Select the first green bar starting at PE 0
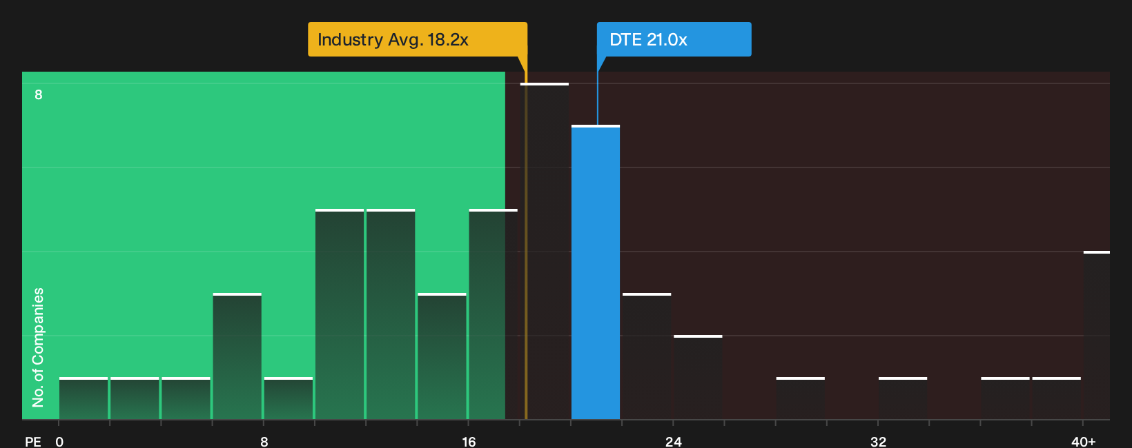The image size is (1132, 448). pos(84,398)
